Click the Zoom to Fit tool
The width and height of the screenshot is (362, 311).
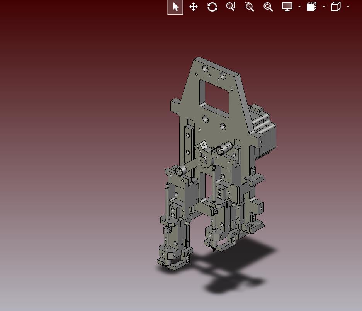(268, 7)
